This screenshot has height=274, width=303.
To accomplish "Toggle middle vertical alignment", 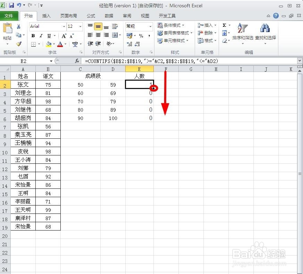I will coord(98,26).
